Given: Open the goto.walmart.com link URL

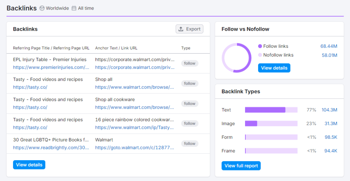Looking at the screenshot, I should pyautogui.click(x=134, y=147).
